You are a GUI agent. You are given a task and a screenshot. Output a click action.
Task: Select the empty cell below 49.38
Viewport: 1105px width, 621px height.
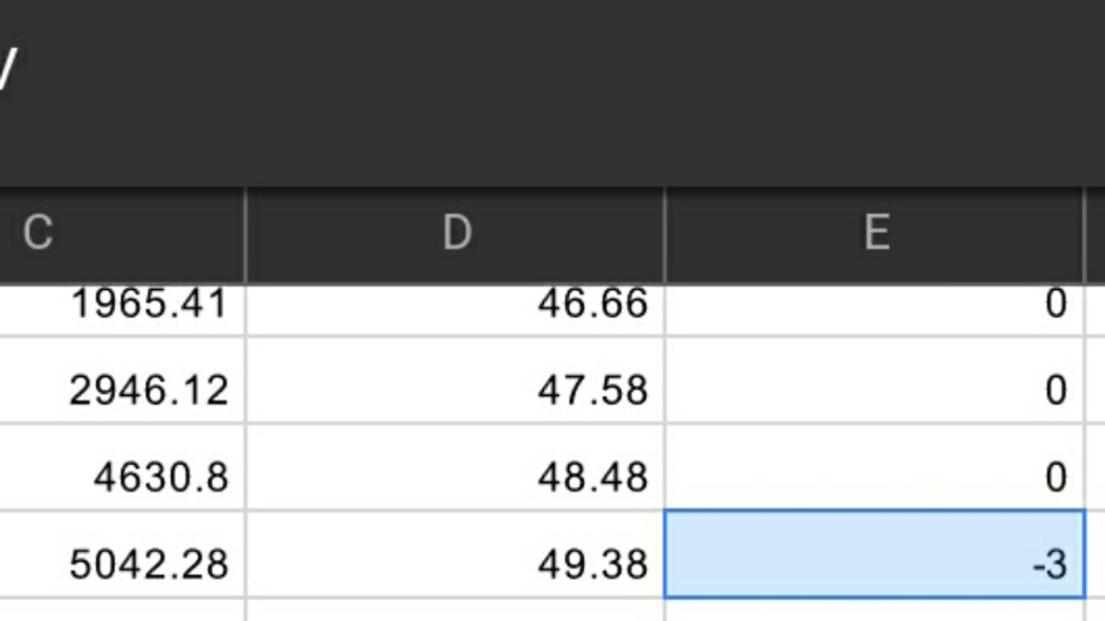pyautogui.click(x=456, y=610)
